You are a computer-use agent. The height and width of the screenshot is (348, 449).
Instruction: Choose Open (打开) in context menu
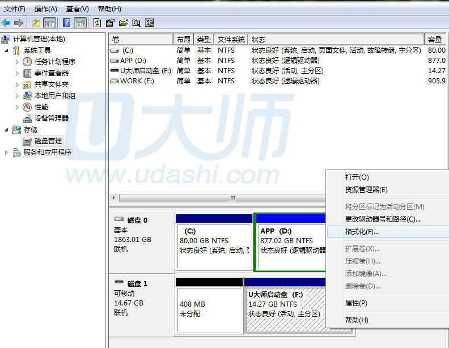click(387, 177)
